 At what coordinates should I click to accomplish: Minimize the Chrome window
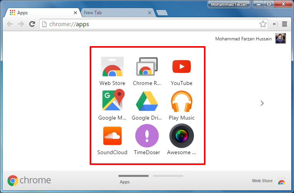pos(259,4)
